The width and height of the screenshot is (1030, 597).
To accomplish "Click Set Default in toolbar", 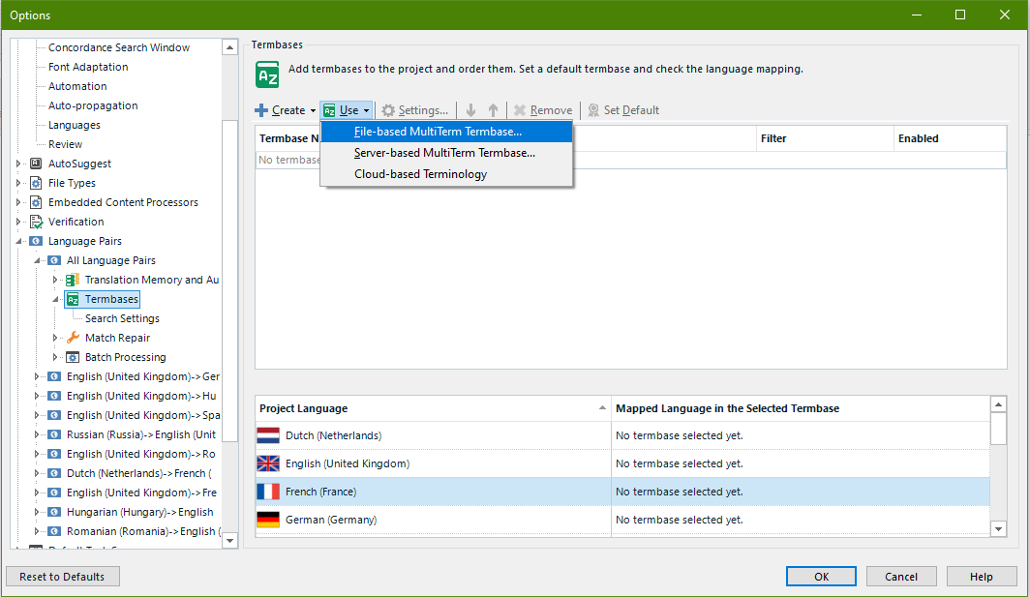I will pos(622,110).
